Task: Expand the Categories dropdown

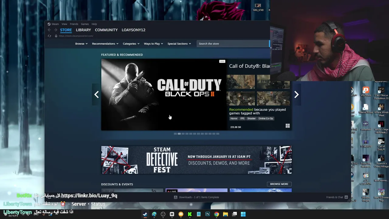Action: coord(131,43)
